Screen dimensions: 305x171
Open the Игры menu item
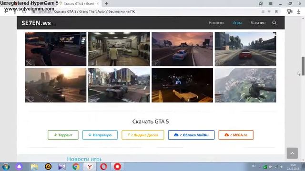pos(237,23)
